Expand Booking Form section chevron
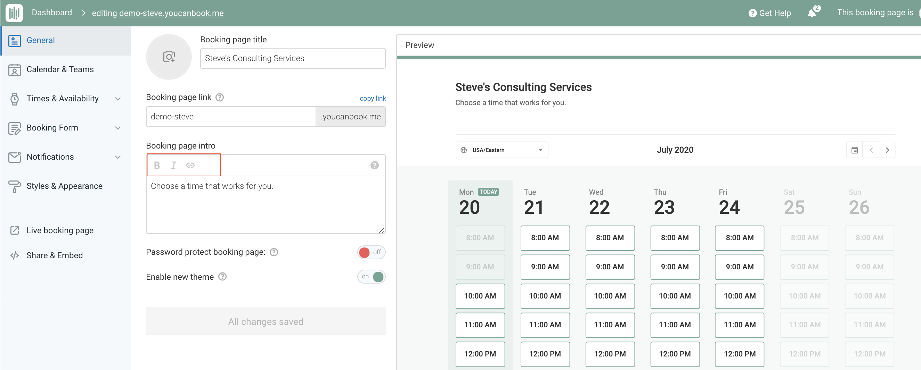This screenshot has width=921, height=370. pos(117,128)
